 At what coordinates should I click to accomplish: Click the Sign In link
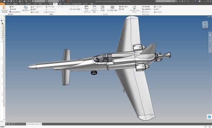coord(186,1)
